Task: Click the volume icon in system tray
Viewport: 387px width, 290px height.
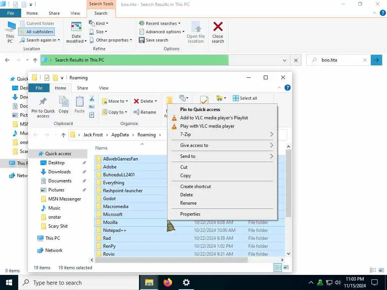Action: click(338, 282)
